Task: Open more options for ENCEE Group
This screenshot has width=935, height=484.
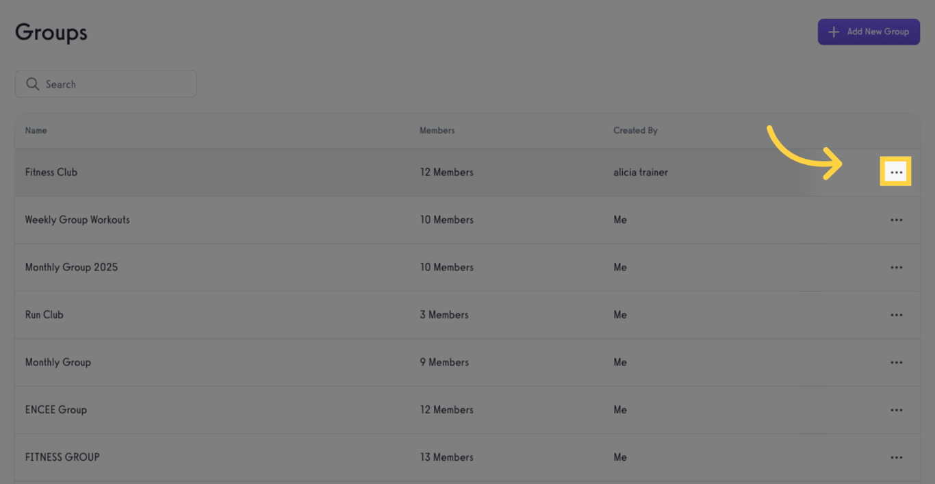Action: 896,410
